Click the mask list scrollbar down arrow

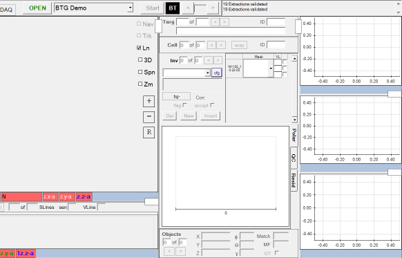(294, 120)
